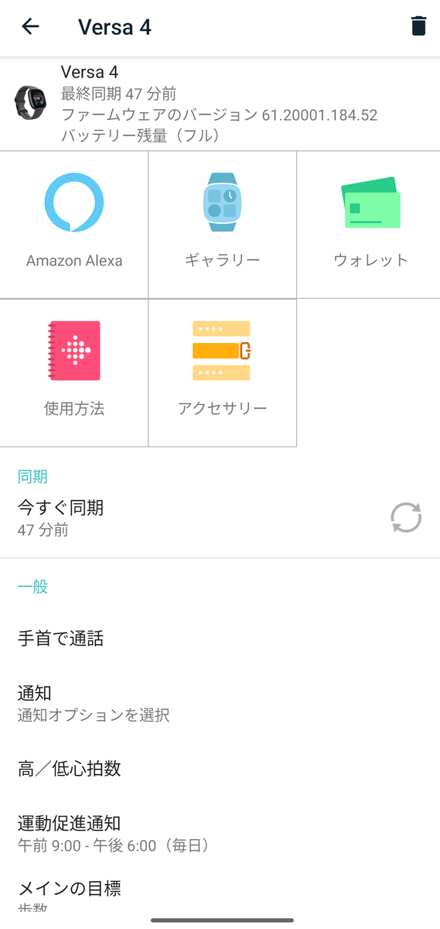Open 通知 notification options
This screenshot has height=929, width=440.
click(x=220, y=703)
